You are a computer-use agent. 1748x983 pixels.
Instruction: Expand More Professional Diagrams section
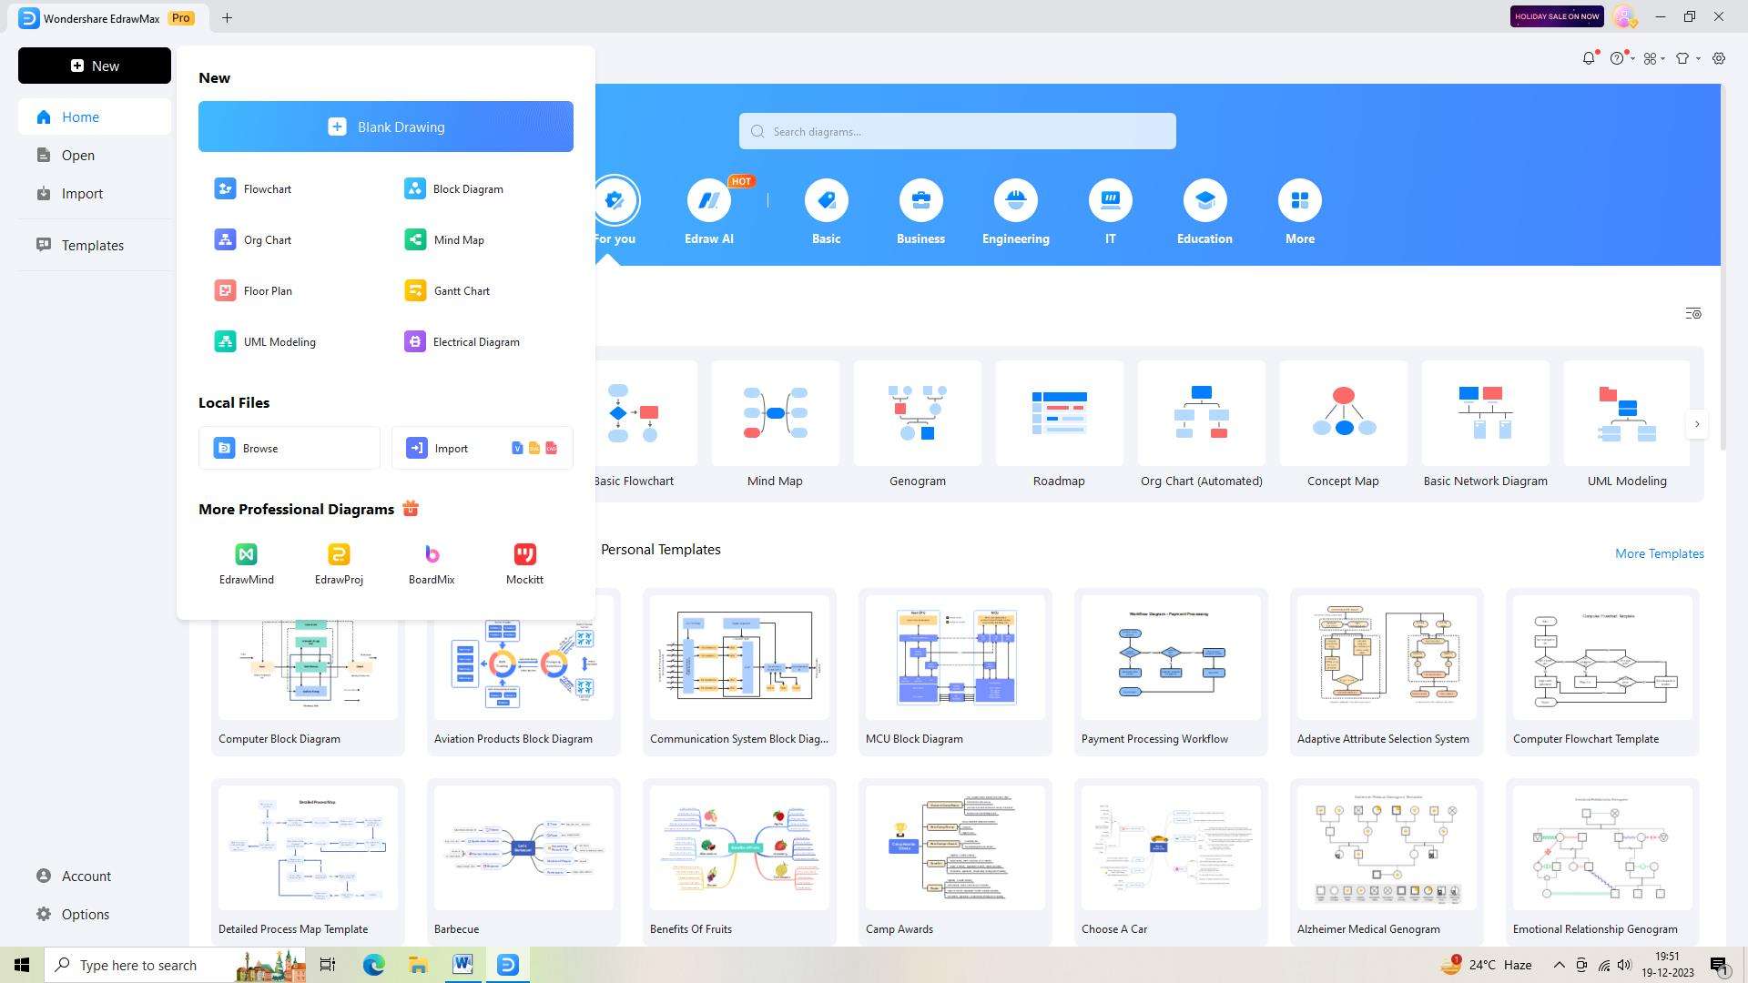click(x=297, y=508)
